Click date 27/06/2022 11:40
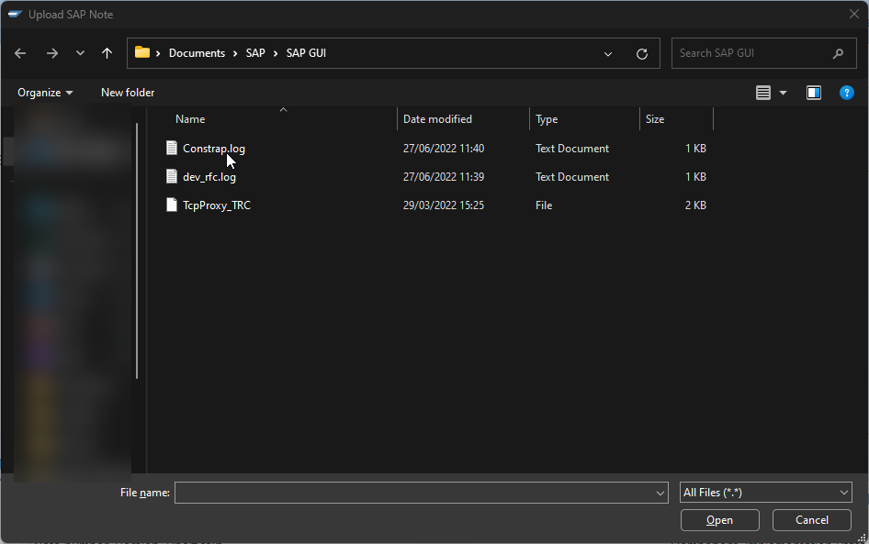Screen dimensions: 869x544 [x=444, y=149]
